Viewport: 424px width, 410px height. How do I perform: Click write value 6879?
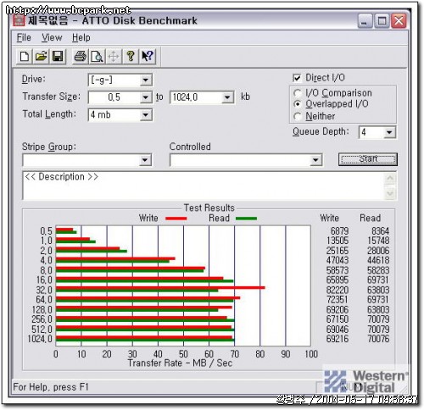(x=339, y=231)
